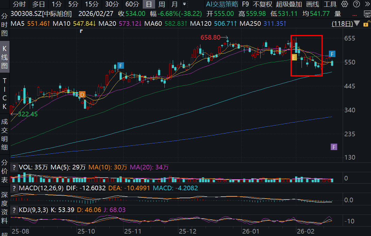Click the question mark beside VOL indicator
The height and width of the screenshot is (236, 371).
click(x=14, y=167)
